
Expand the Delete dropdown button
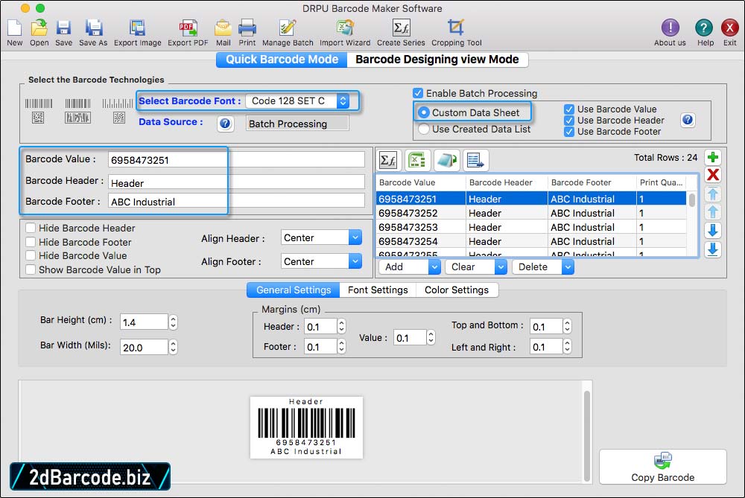pos(567,267)
